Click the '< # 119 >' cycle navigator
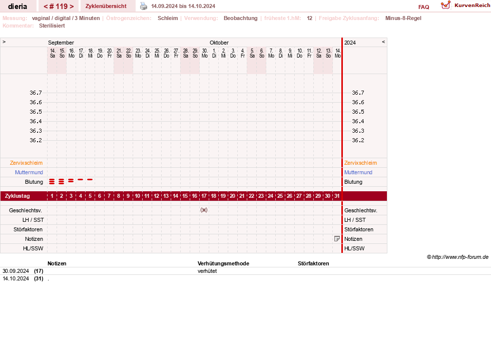Viewport: 491px width, 343px height. pos(59,7)
